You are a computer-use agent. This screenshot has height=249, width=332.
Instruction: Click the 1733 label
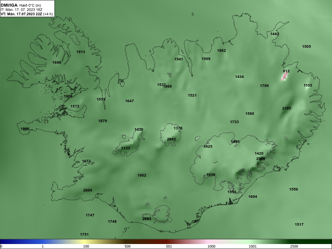click(234, 122)
